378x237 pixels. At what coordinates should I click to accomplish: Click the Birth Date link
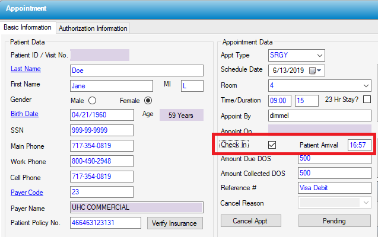click(x=25, y=114)
